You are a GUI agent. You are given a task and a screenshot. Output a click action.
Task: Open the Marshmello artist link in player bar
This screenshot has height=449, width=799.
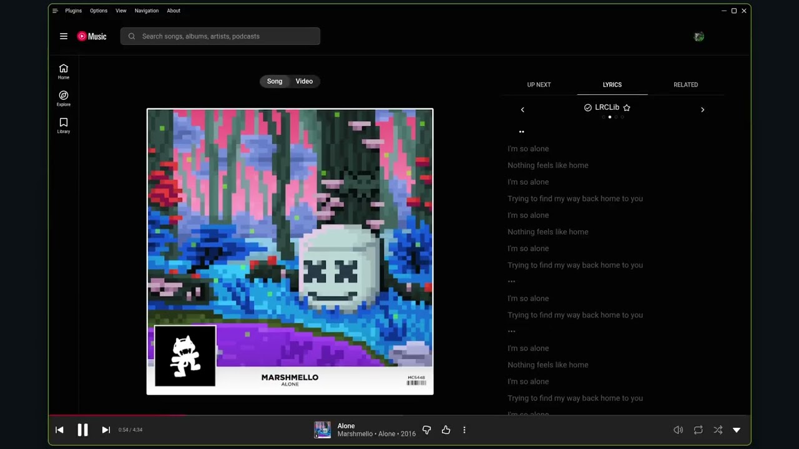355,434
